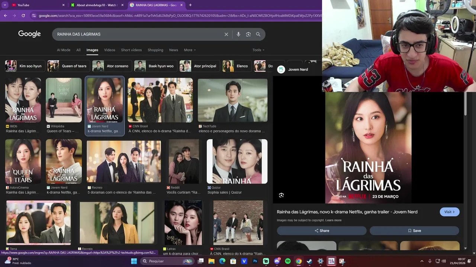The height and width of the screenshot is (267, 476).
Task: Open Photoshop from the taskbar
Action: tap(255, 261)
